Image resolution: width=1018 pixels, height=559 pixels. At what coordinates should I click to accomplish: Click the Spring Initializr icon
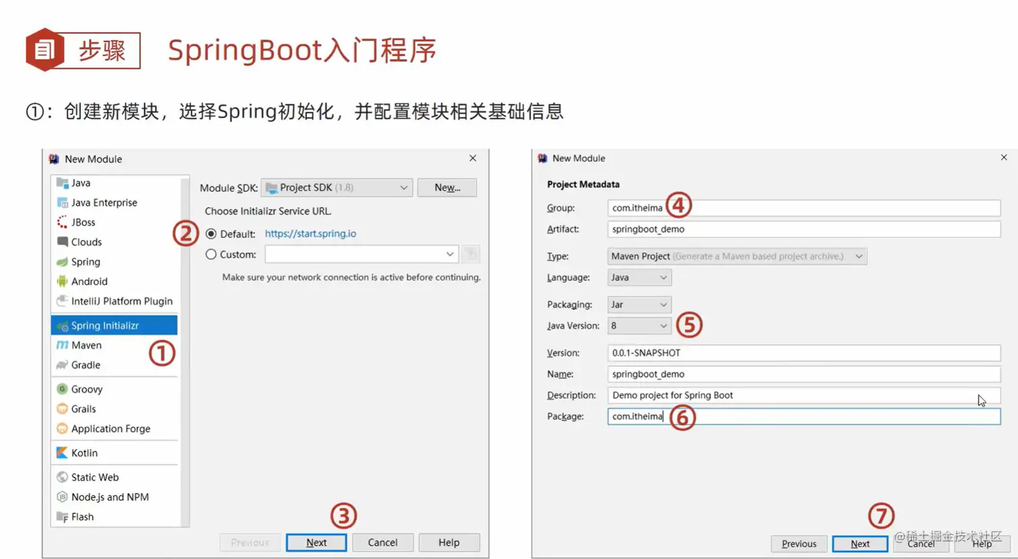(63, 326)
